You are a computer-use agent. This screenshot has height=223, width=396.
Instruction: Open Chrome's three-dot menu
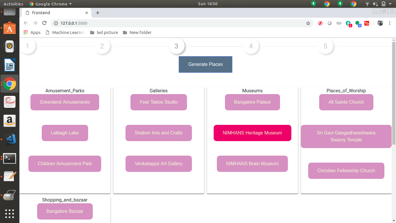tap(389, 23)
